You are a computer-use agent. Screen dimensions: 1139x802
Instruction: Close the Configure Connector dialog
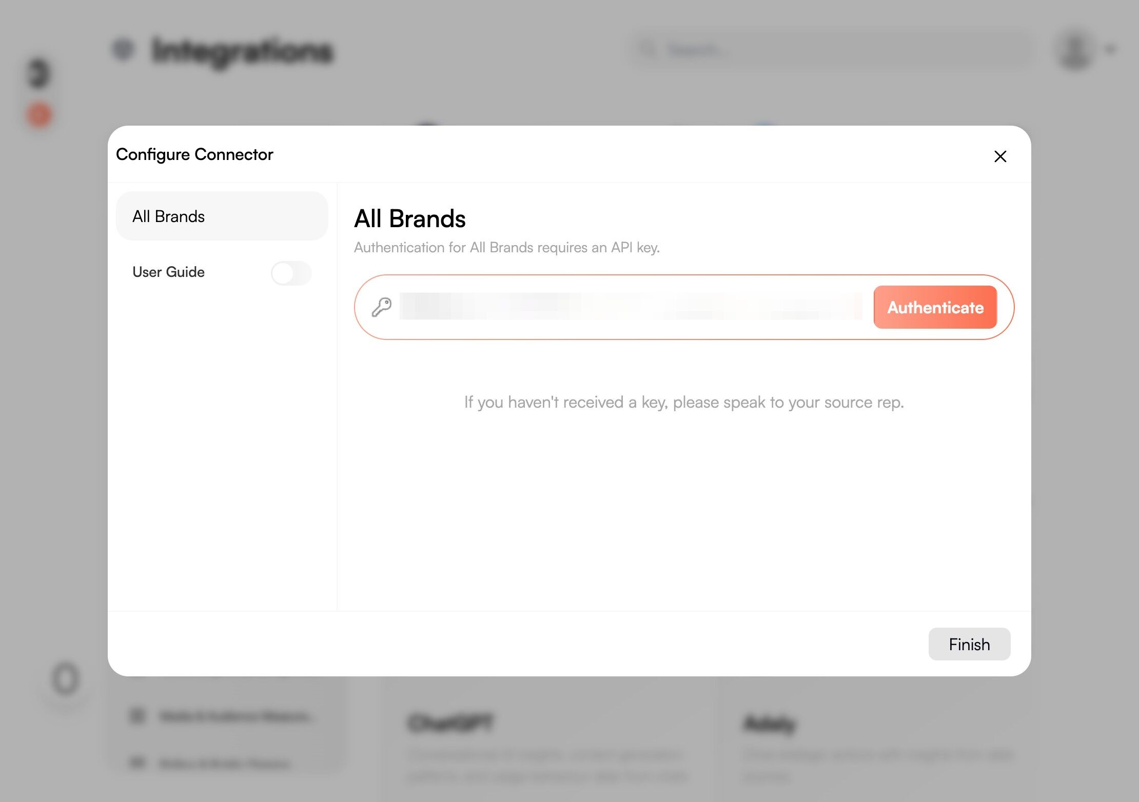(1000, 156)
